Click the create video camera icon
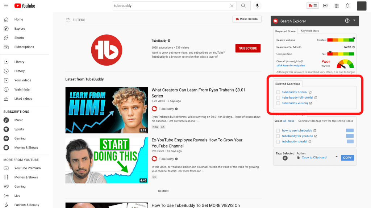Image resolution: width=371 pixels, height=208 pixels. point(325,6)
